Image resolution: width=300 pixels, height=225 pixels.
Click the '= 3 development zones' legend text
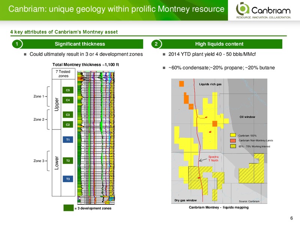(x=93, y=208)
